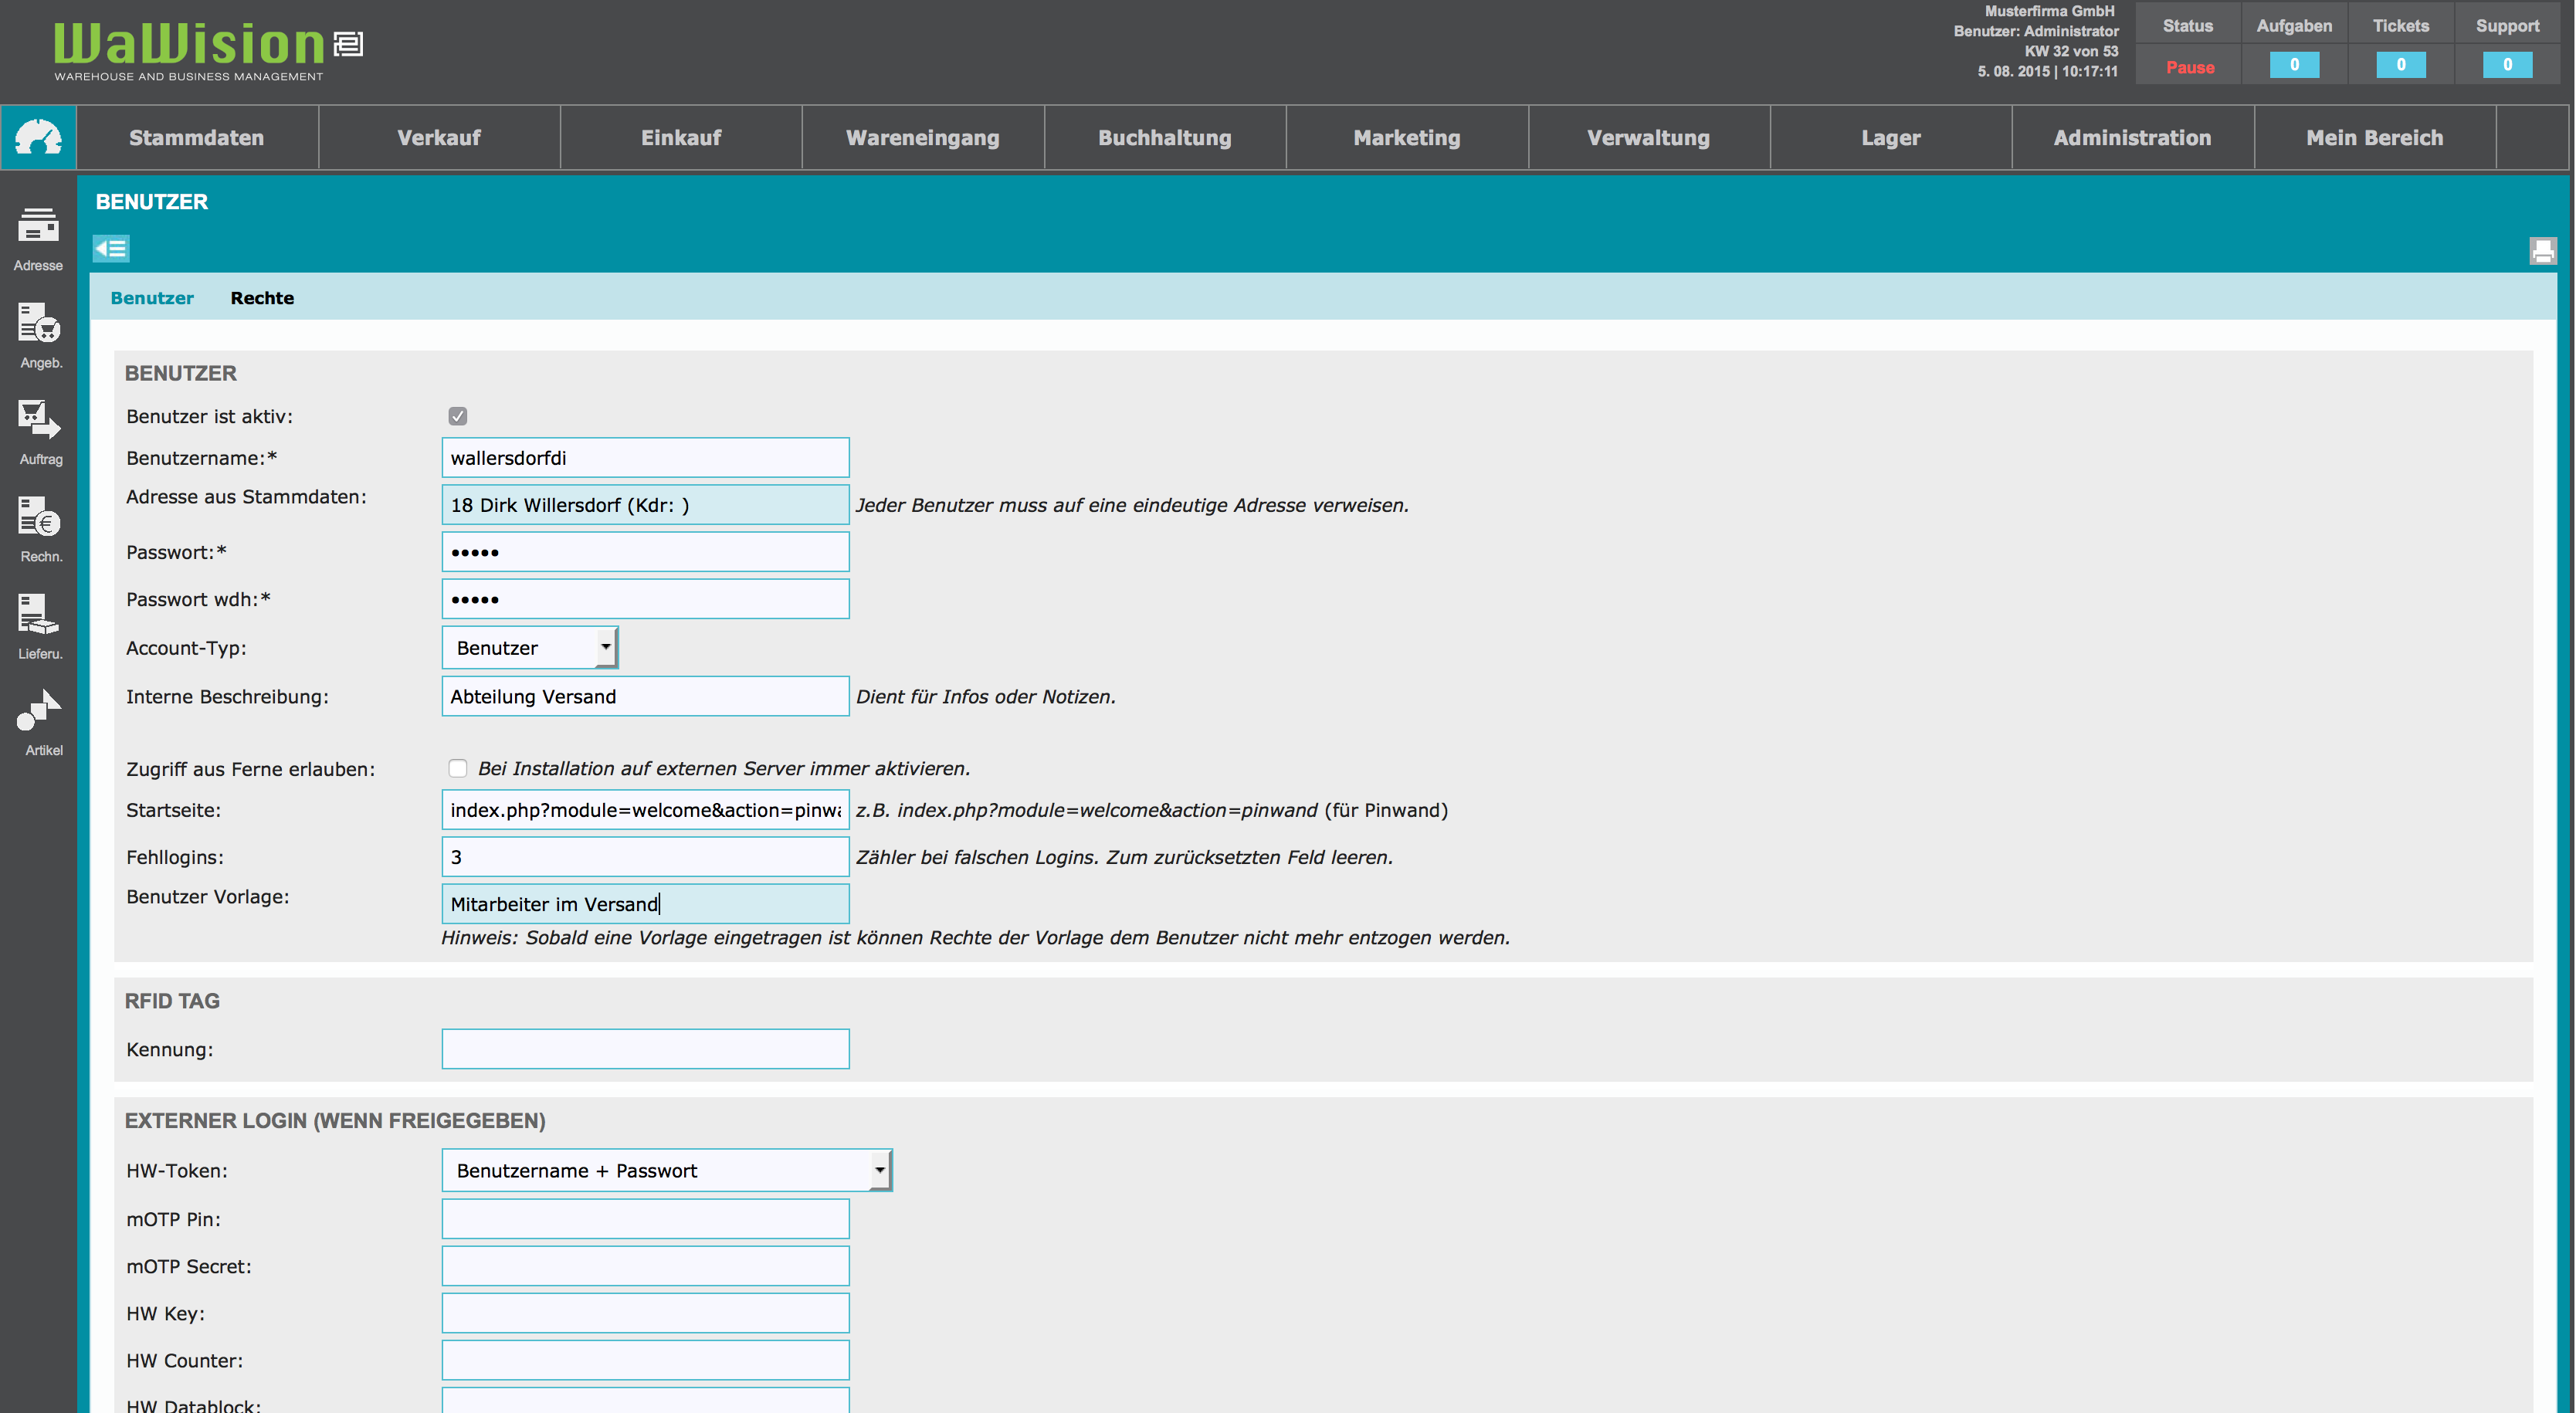This screenshot has height=1413, width=2576.
Task: Open the Angebot sidebar icon
Action: (38, 324)
